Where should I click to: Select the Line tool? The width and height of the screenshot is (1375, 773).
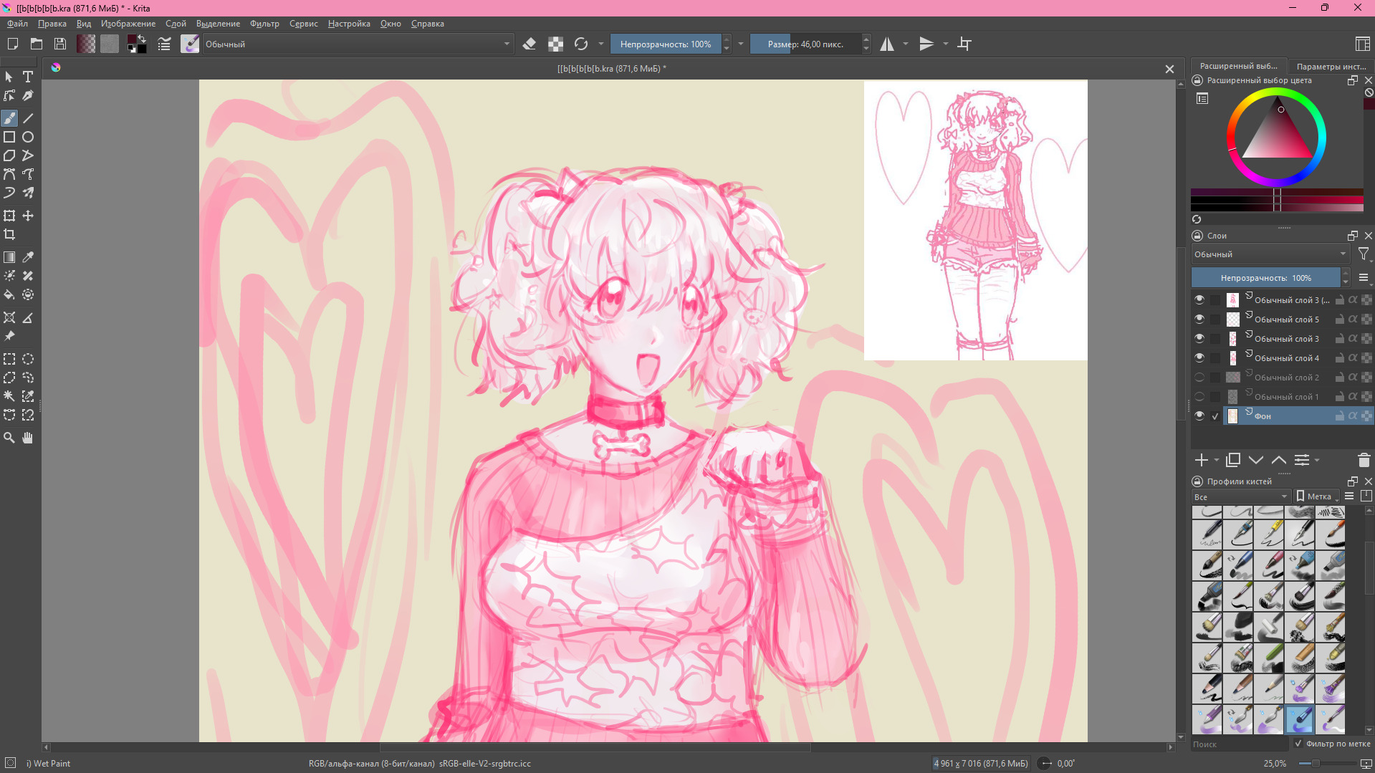click(28, 118)
